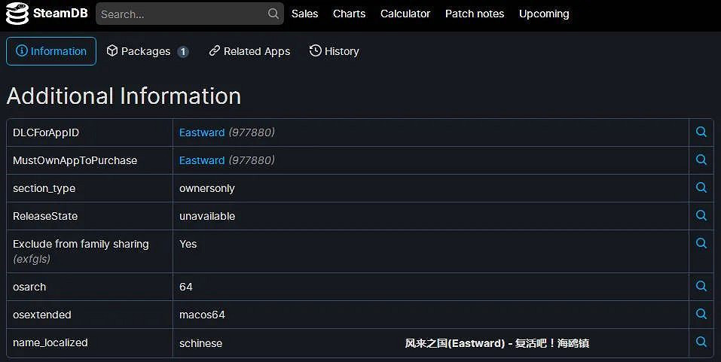This screenshot has height=362, width=721.
Task: Switch to the Packages tab
Action: pyautogui.click(x=147, y=51)
